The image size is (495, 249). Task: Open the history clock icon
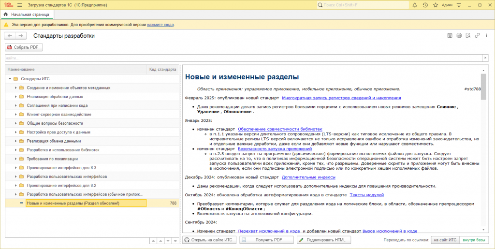click(425, 5)
